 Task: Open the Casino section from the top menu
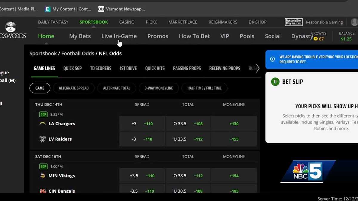[127, 22]
